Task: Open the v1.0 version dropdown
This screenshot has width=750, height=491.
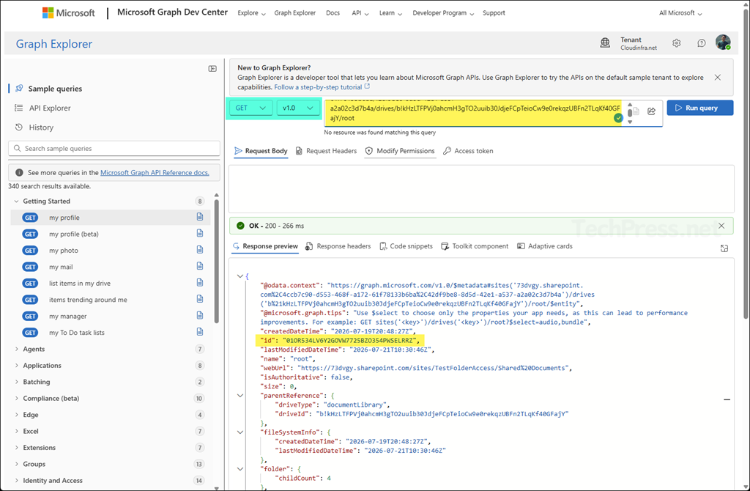Action: click(x=298, y=108)
